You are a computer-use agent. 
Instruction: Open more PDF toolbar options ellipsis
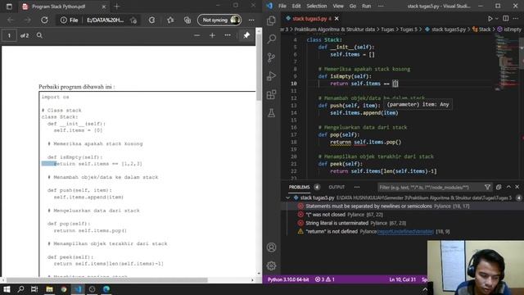(x=228, y=35)
